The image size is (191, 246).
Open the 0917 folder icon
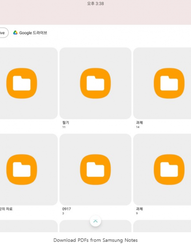(x=95, y=170)
